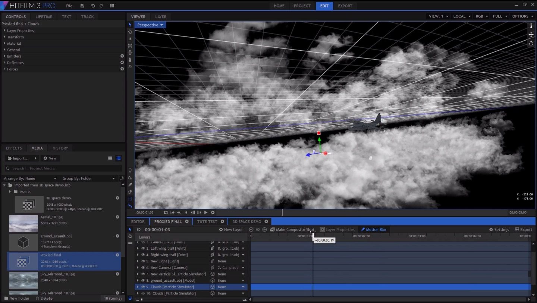
Task: Add a new emitter with the plus icon
Action: click(x=122, y=56)
